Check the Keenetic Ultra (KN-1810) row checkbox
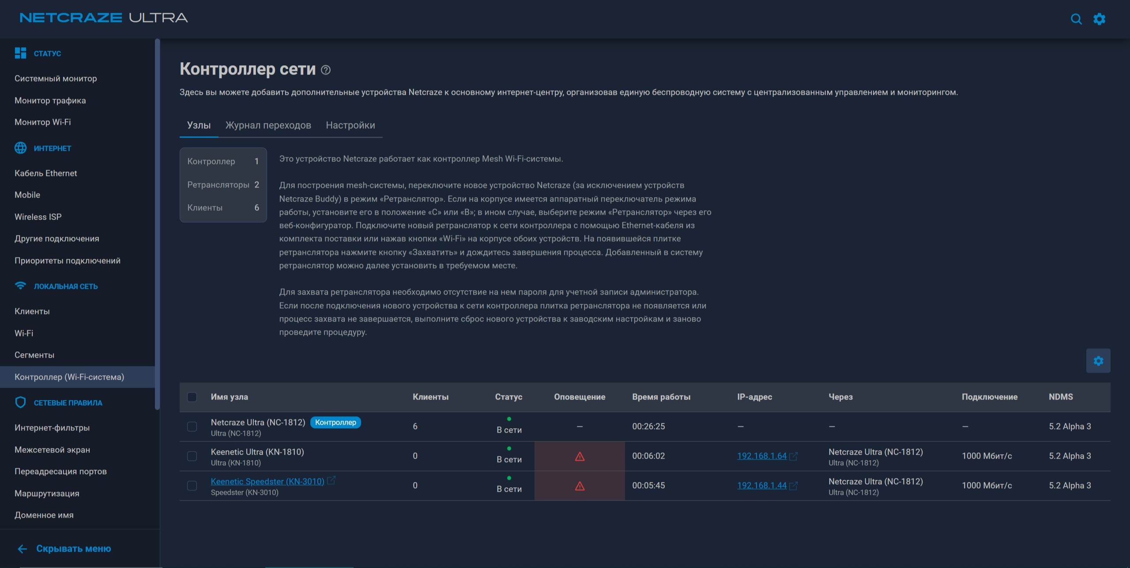The width and height of the screenshot is (1130, 568). pos(192,456)
